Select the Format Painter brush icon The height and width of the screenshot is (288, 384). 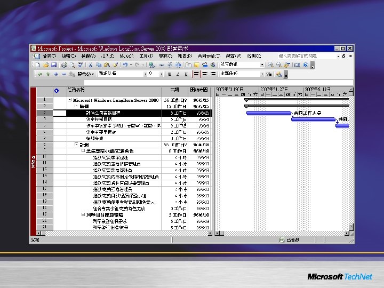(115, 65)
